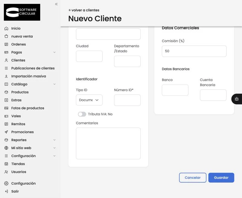Click the Pagos credit card icon
Viewport: 242px width, 198px height.
(6, 52)
